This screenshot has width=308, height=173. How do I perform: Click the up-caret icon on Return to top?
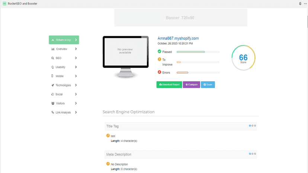[53, 40]
